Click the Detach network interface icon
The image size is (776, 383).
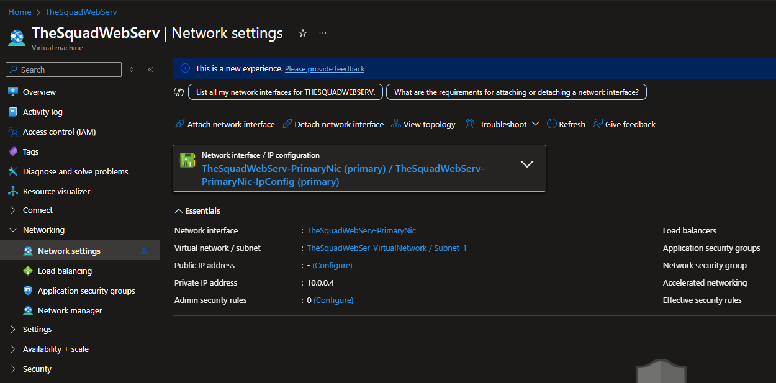click(287, 124)
